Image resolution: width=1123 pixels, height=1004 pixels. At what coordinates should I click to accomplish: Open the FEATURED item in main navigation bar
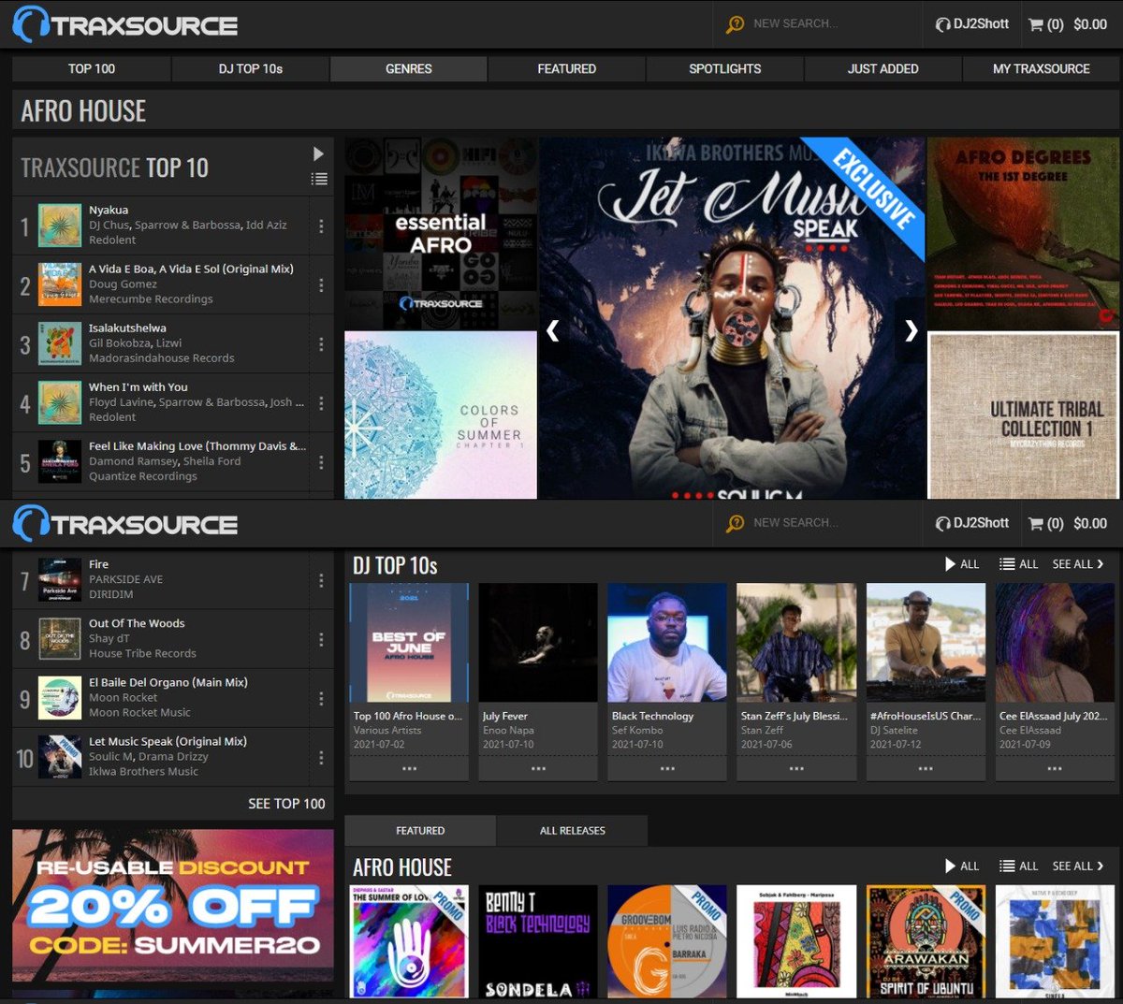point(567,68)
